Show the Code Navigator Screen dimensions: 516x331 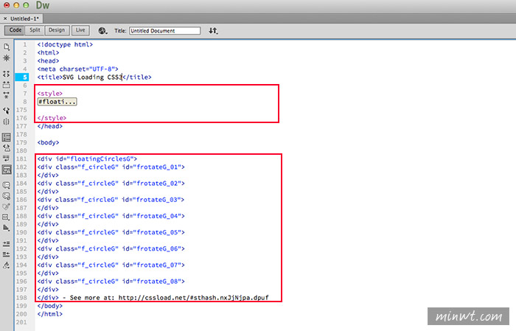click(7, 57)
